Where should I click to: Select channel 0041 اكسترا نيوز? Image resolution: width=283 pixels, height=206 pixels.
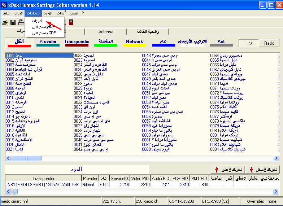coord(88,144)
